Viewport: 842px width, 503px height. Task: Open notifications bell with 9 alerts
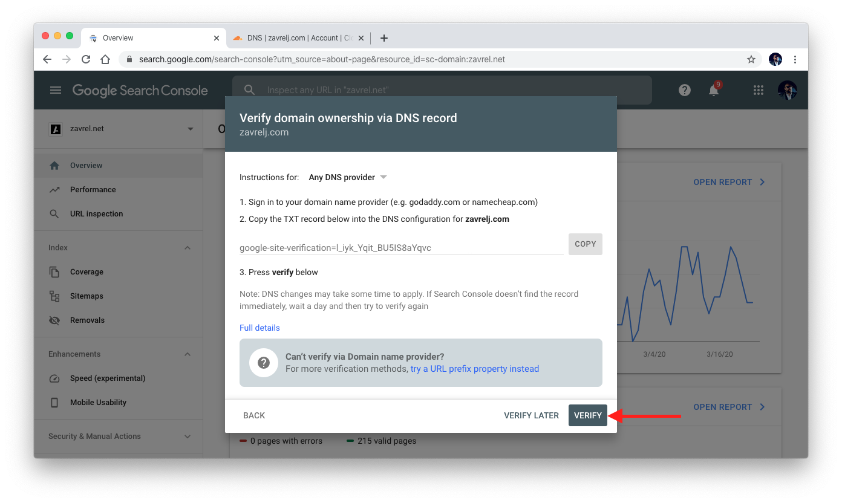click(x=714, y=90)
